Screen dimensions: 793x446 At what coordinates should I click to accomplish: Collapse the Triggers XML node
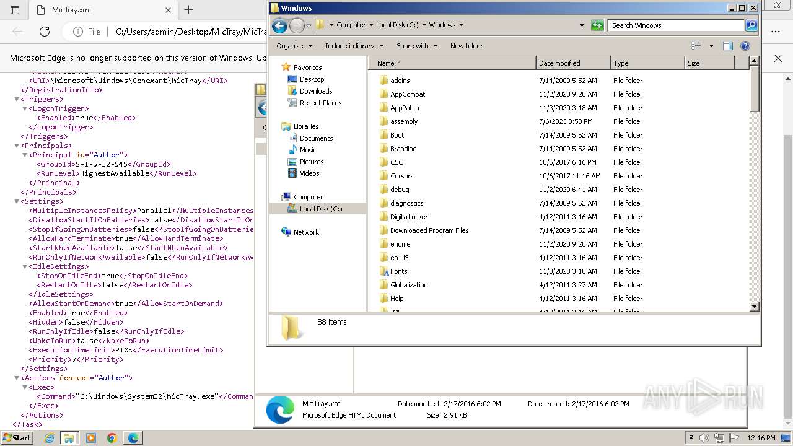17,99
